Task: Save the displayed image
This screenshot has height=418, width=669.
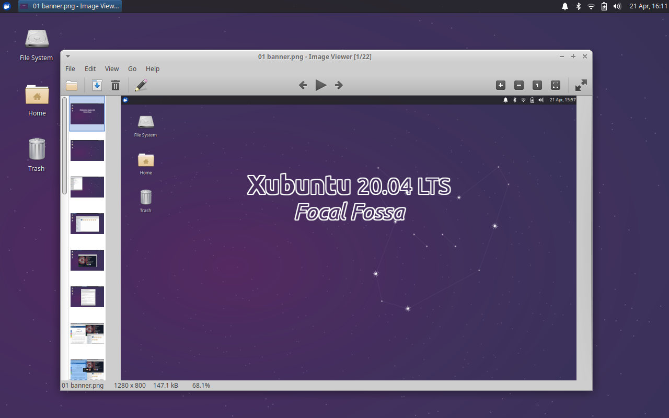Action: click(97, 85)
